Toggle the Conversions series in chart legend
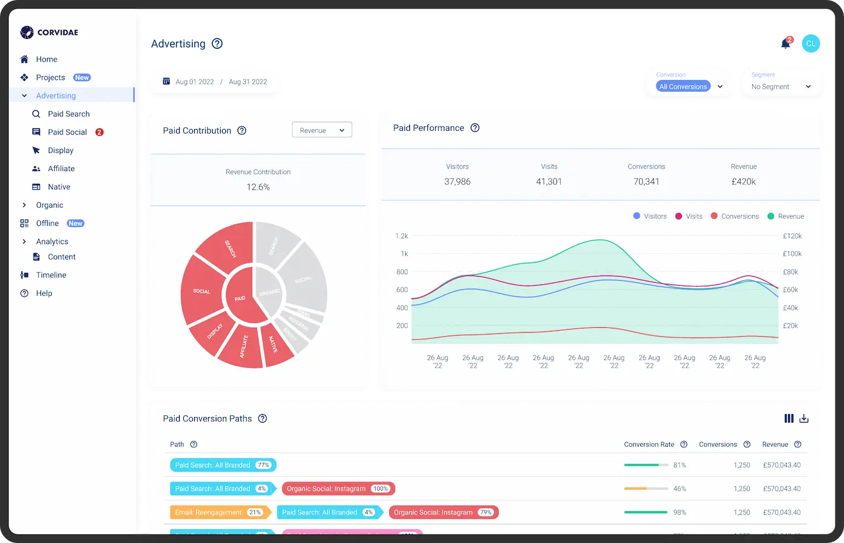The height and width of the screenshot is (543, 844). (735, 216)
